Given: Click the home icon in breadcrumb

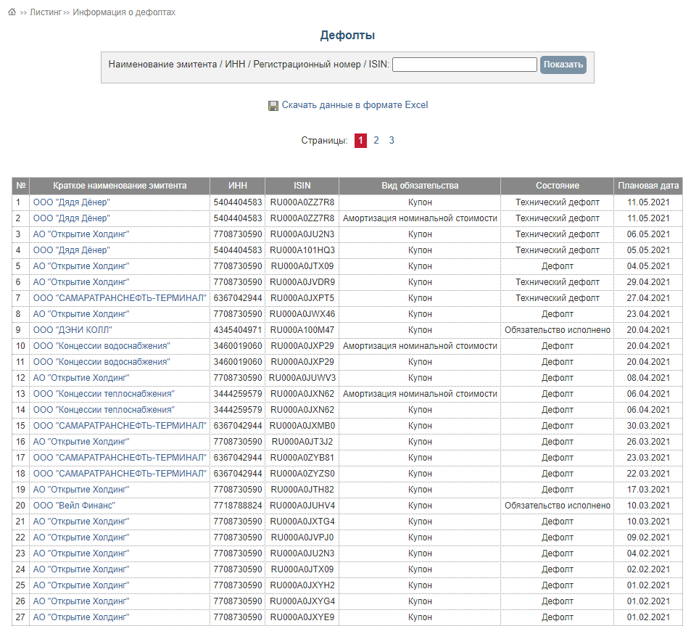Looking at the screenshot, I should [12, 12].
